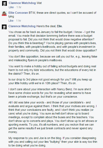
Task: Open the dog avatar beside the "Wat" comment
Action: tap(4, 4)
